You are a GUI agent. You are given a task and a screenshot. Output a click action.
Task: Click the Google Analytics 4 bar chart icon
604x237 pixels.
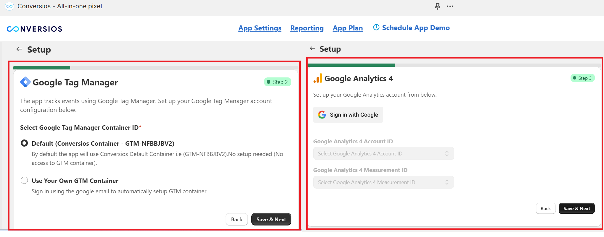pos(318,78)
